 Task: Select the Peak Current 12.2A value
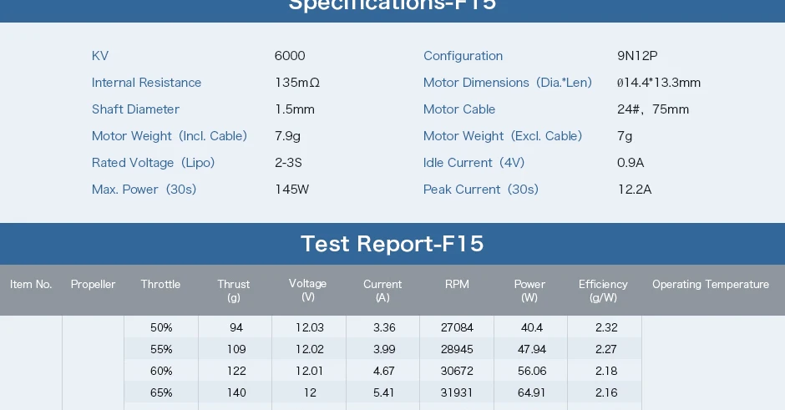coord(635,190)
